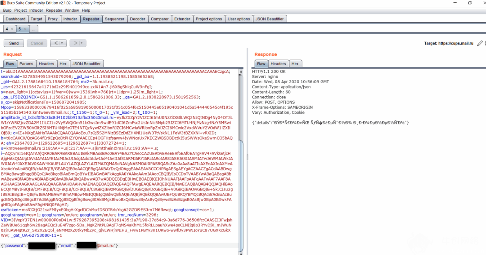486x255 pixels.
Task: Open the Project options tab
Action: click(x=209, y=19)
